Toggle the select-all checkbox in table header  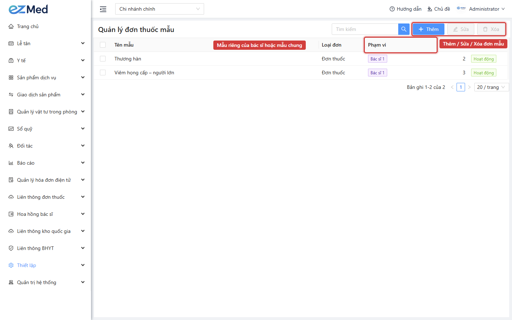pos(103,45)
